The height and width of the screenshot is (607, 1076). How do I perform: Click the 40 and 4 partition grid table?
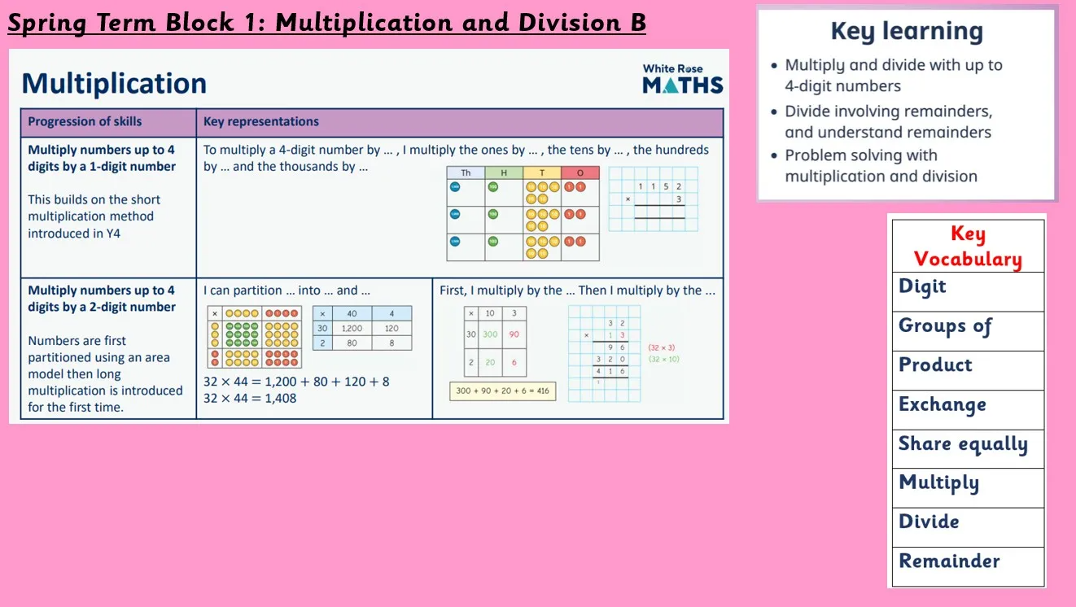pyautogui.click(x=362, y=329)
